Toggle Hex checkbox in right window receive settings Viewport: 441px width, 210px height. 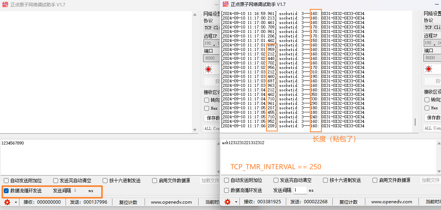click(x=427, y=108)
